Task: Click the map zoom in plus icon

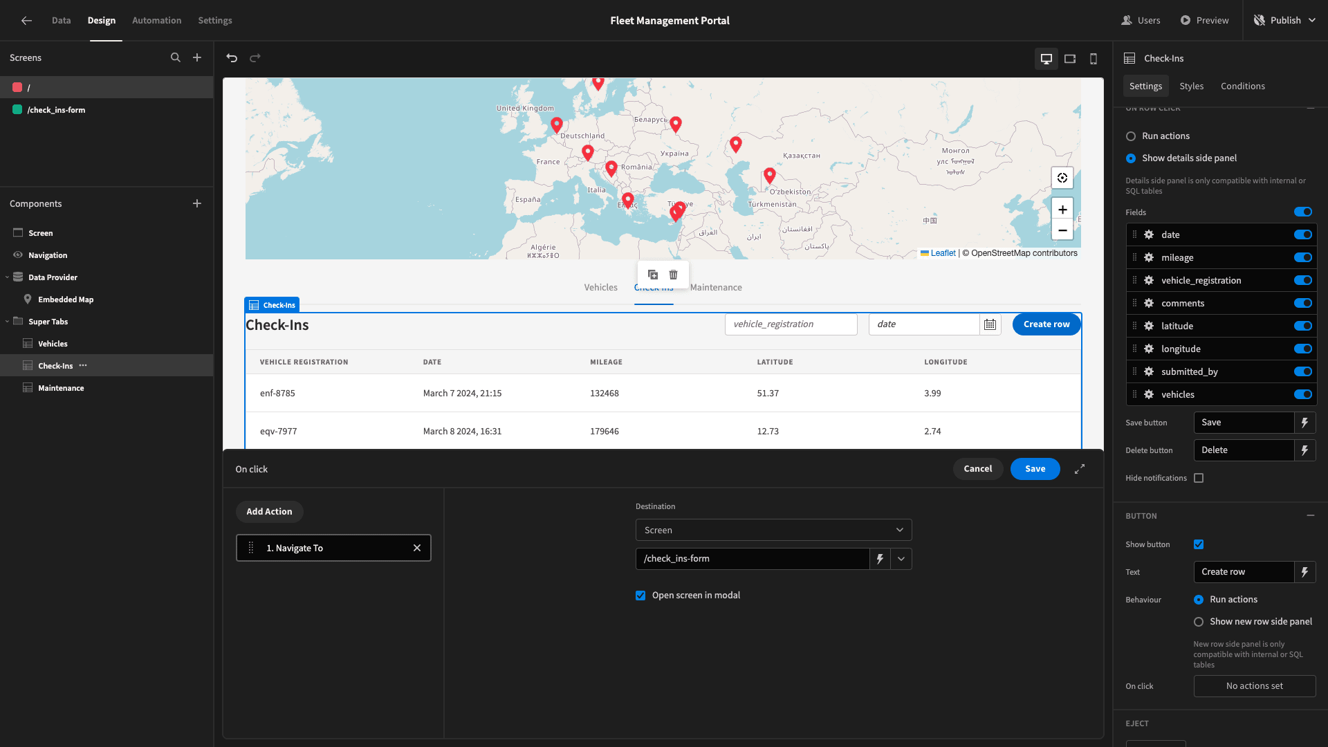Action: 1062,209
